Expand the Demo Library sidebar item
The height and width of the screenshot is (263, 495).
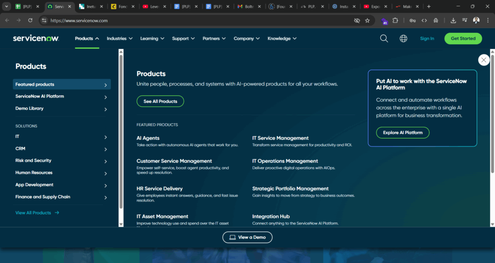[61, 109]
